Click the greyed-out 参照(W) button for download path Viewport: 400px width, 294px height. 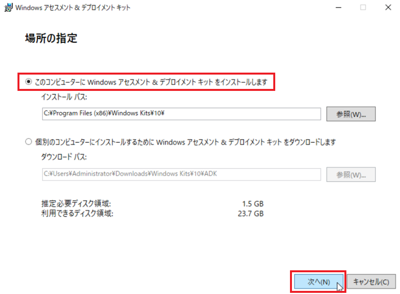click(351, 174)
